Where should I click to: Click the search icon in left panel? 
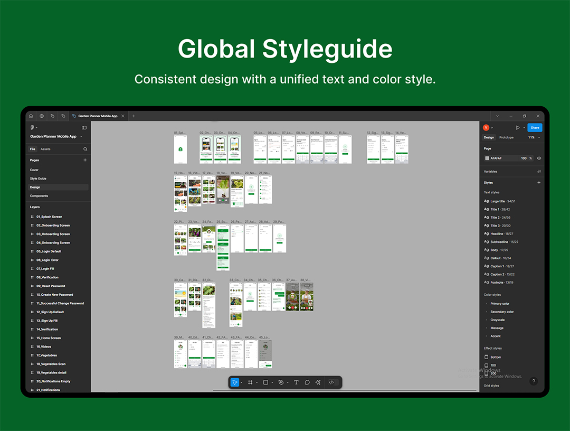point(85,149)
